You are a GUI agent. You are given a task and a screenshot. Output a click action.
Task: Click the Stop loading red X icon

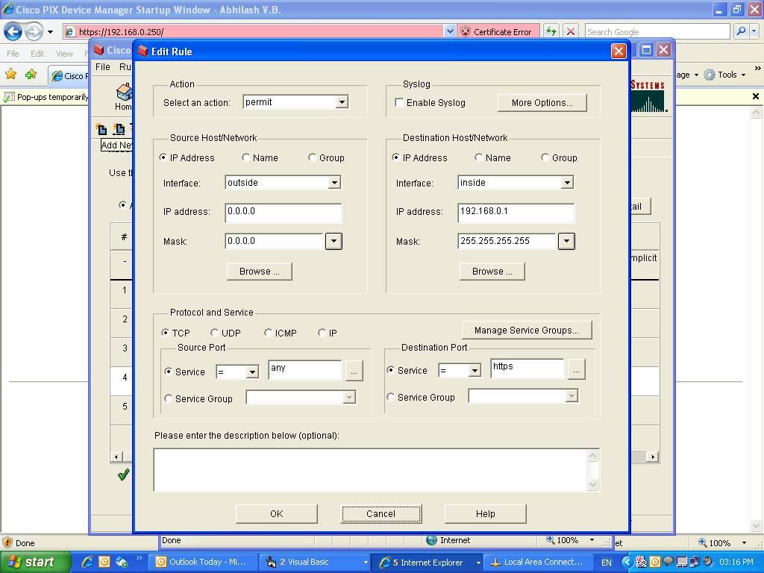coord(570,31)
